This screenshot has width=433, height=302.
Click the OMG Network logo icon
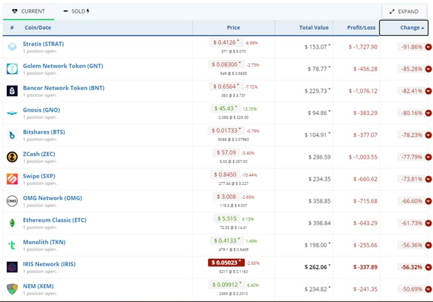12,201
